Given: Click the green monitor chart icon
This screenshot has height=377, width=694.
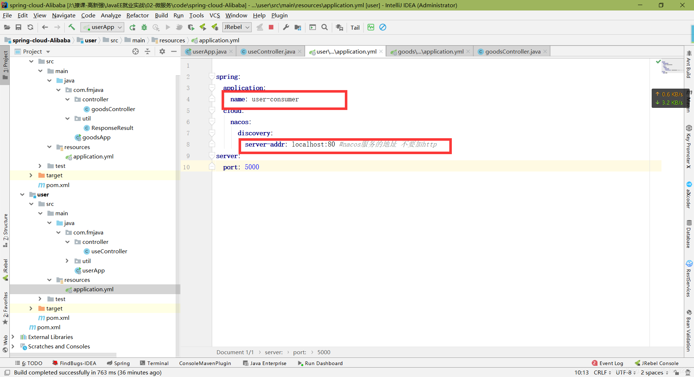Looking at the screenshot, I should click(371, 27).
